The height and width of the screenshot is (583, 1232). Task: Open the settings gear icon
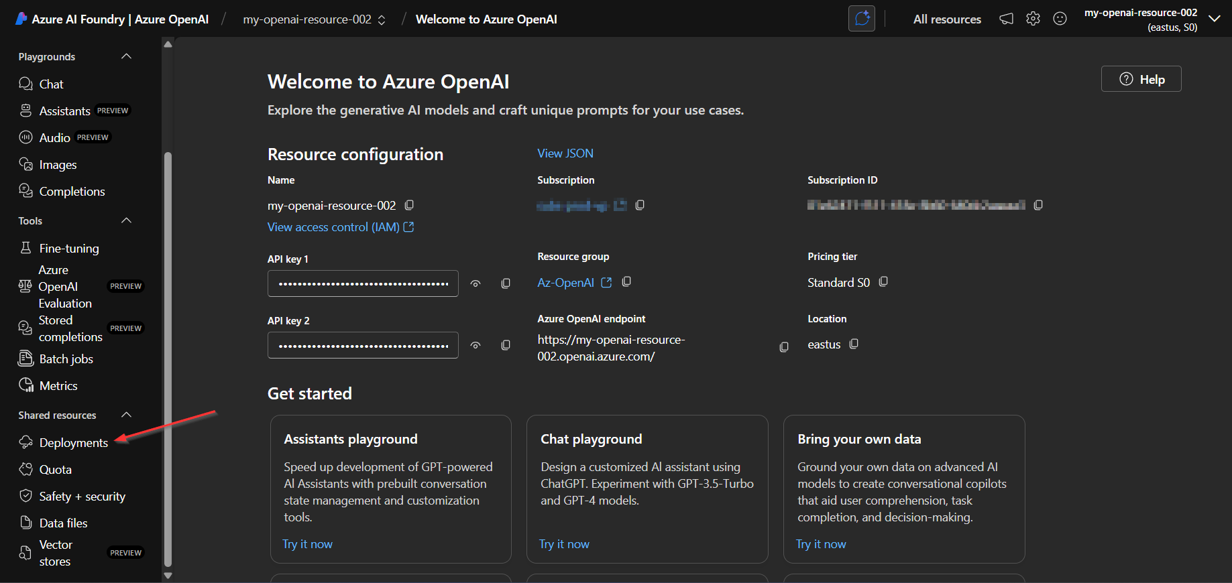point(1033,19)
